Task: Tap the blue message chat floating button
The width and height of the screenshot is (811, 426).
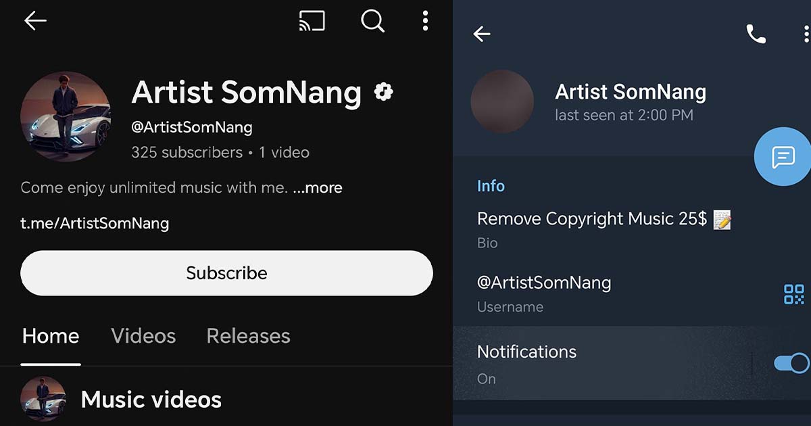Action: 783,157
